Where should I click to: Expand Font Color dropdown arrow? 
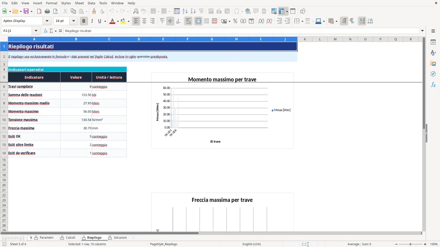118,21
